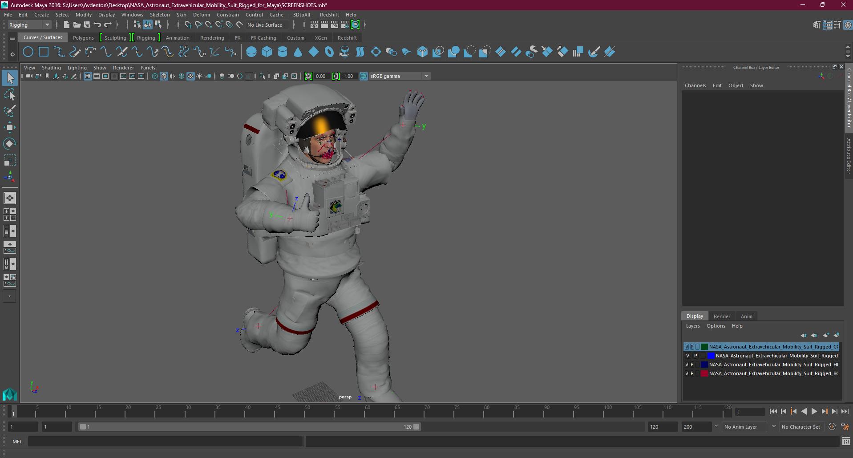Click the Loft surface shelf icon
853x458 pixels.
(360, 52)
